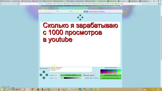
Task: Select shadow size 'X' to remove the shadow
Action: pyautogui.click(x=98, y=78)
